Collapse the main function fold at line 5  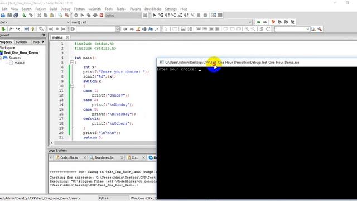tap(72, 62)
